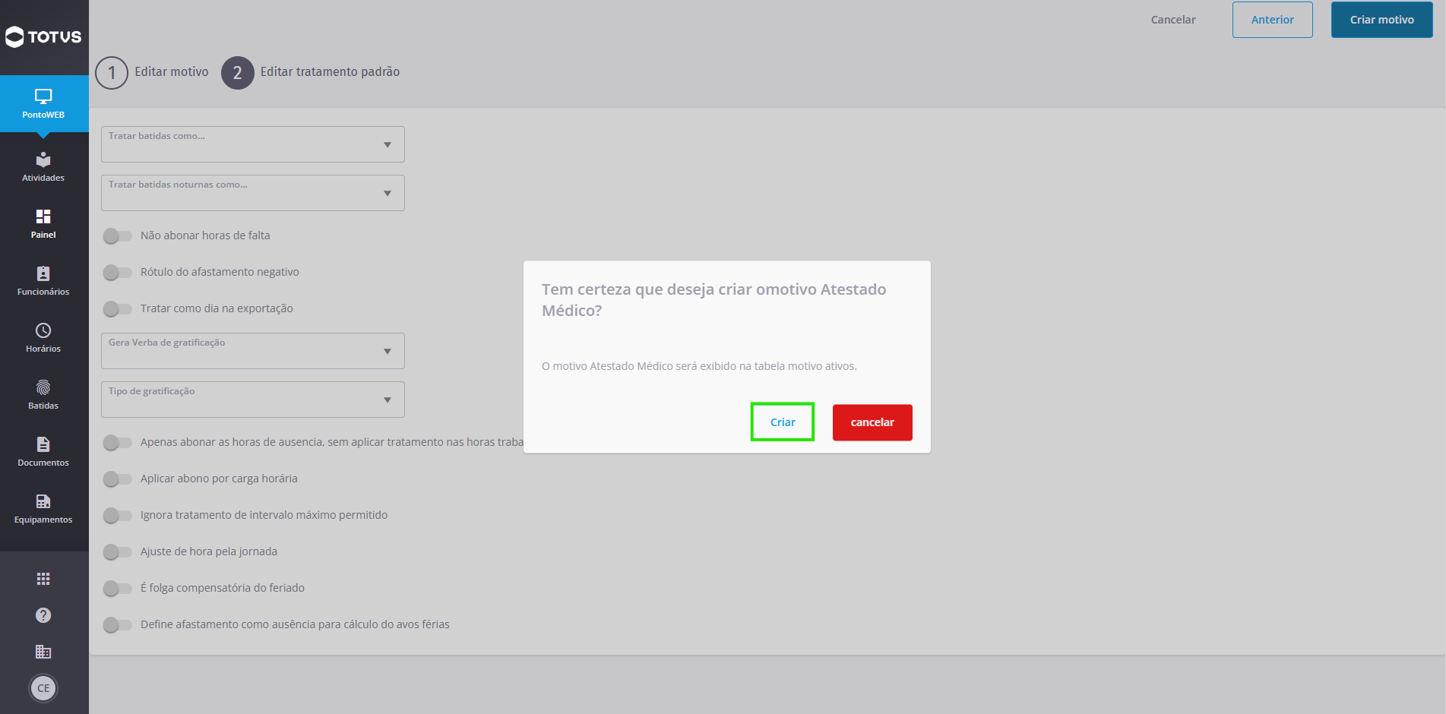Open the PontoWEB module

tap(43, 104)
